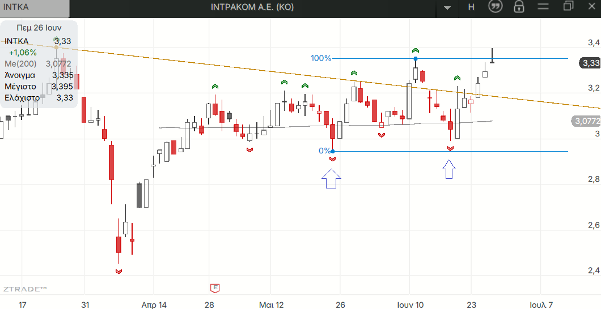
Task: Click the current price tag 3,33 on the axis
Action: tap(589, 63)
